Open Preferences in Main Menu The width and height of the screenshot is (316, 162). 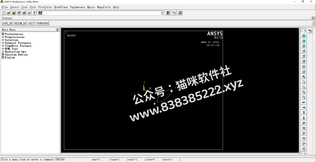pyautogui.click(x=14, y=34)
